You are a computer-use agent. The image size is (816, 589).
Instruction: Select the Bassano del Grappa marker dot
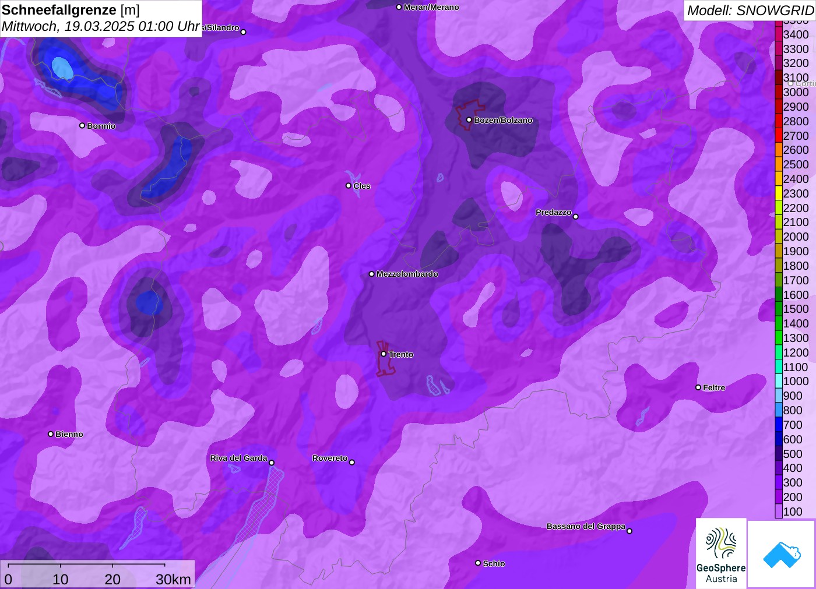click(x=629, y=531)
